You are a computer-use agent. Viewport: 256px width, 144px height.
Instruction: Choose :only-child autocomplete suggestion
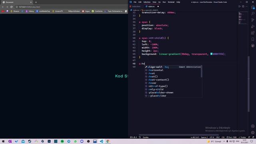(x=173, y=90)
